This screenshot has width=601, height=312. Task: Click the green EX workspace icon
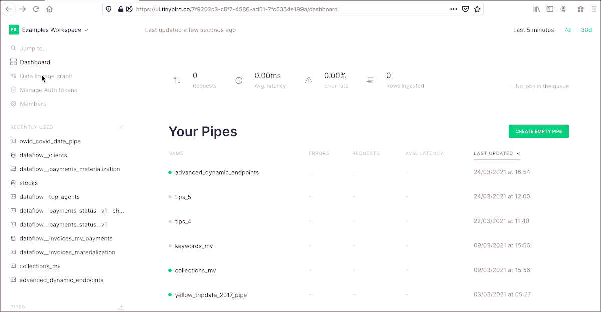14,30
